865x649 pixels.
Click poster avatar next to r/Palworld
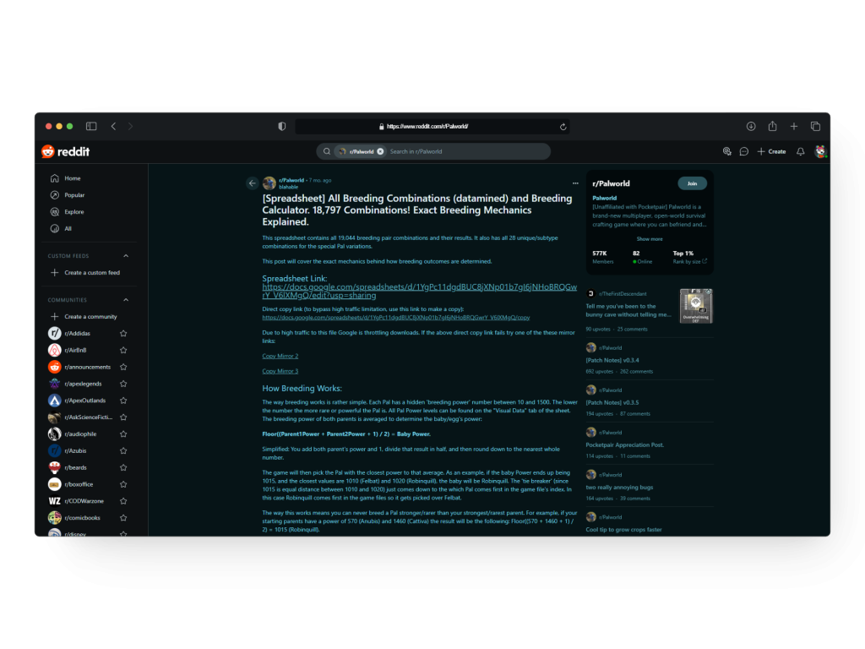coord(269,183)
